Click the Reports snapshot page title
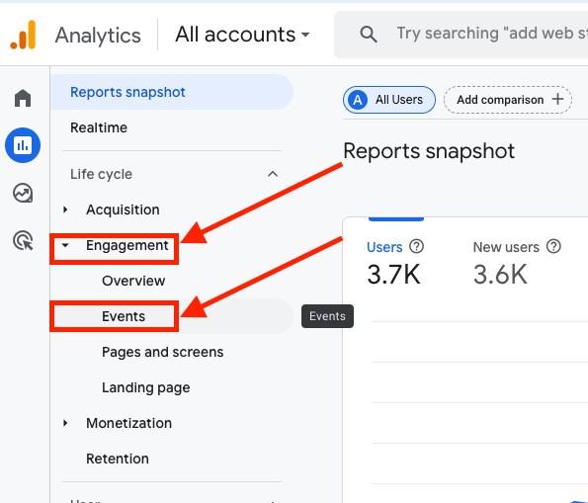This screenshot has width=588, height=503. pyautogui.click(x=429, y=151)
